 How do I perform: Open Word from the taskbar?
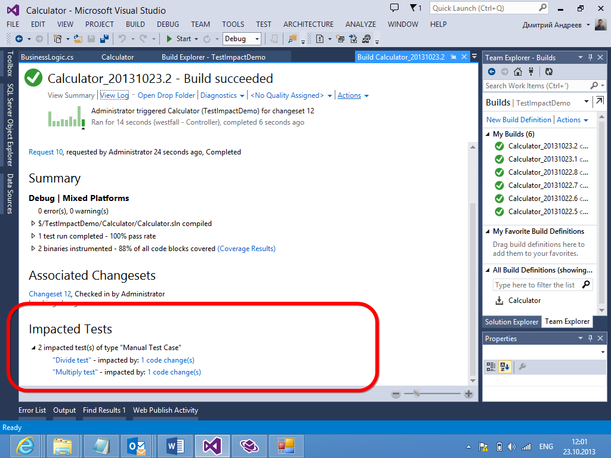(x=174, y=446)
